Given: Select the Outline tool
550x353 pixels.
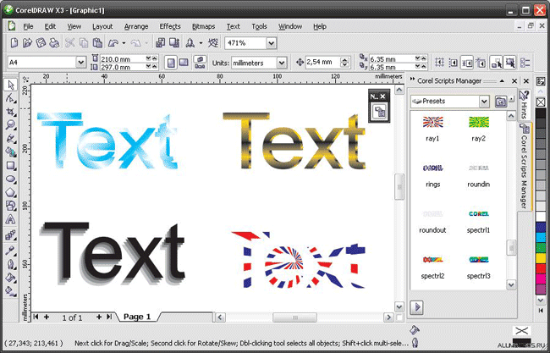Looking at the screenshot, I should pos(10,264).
